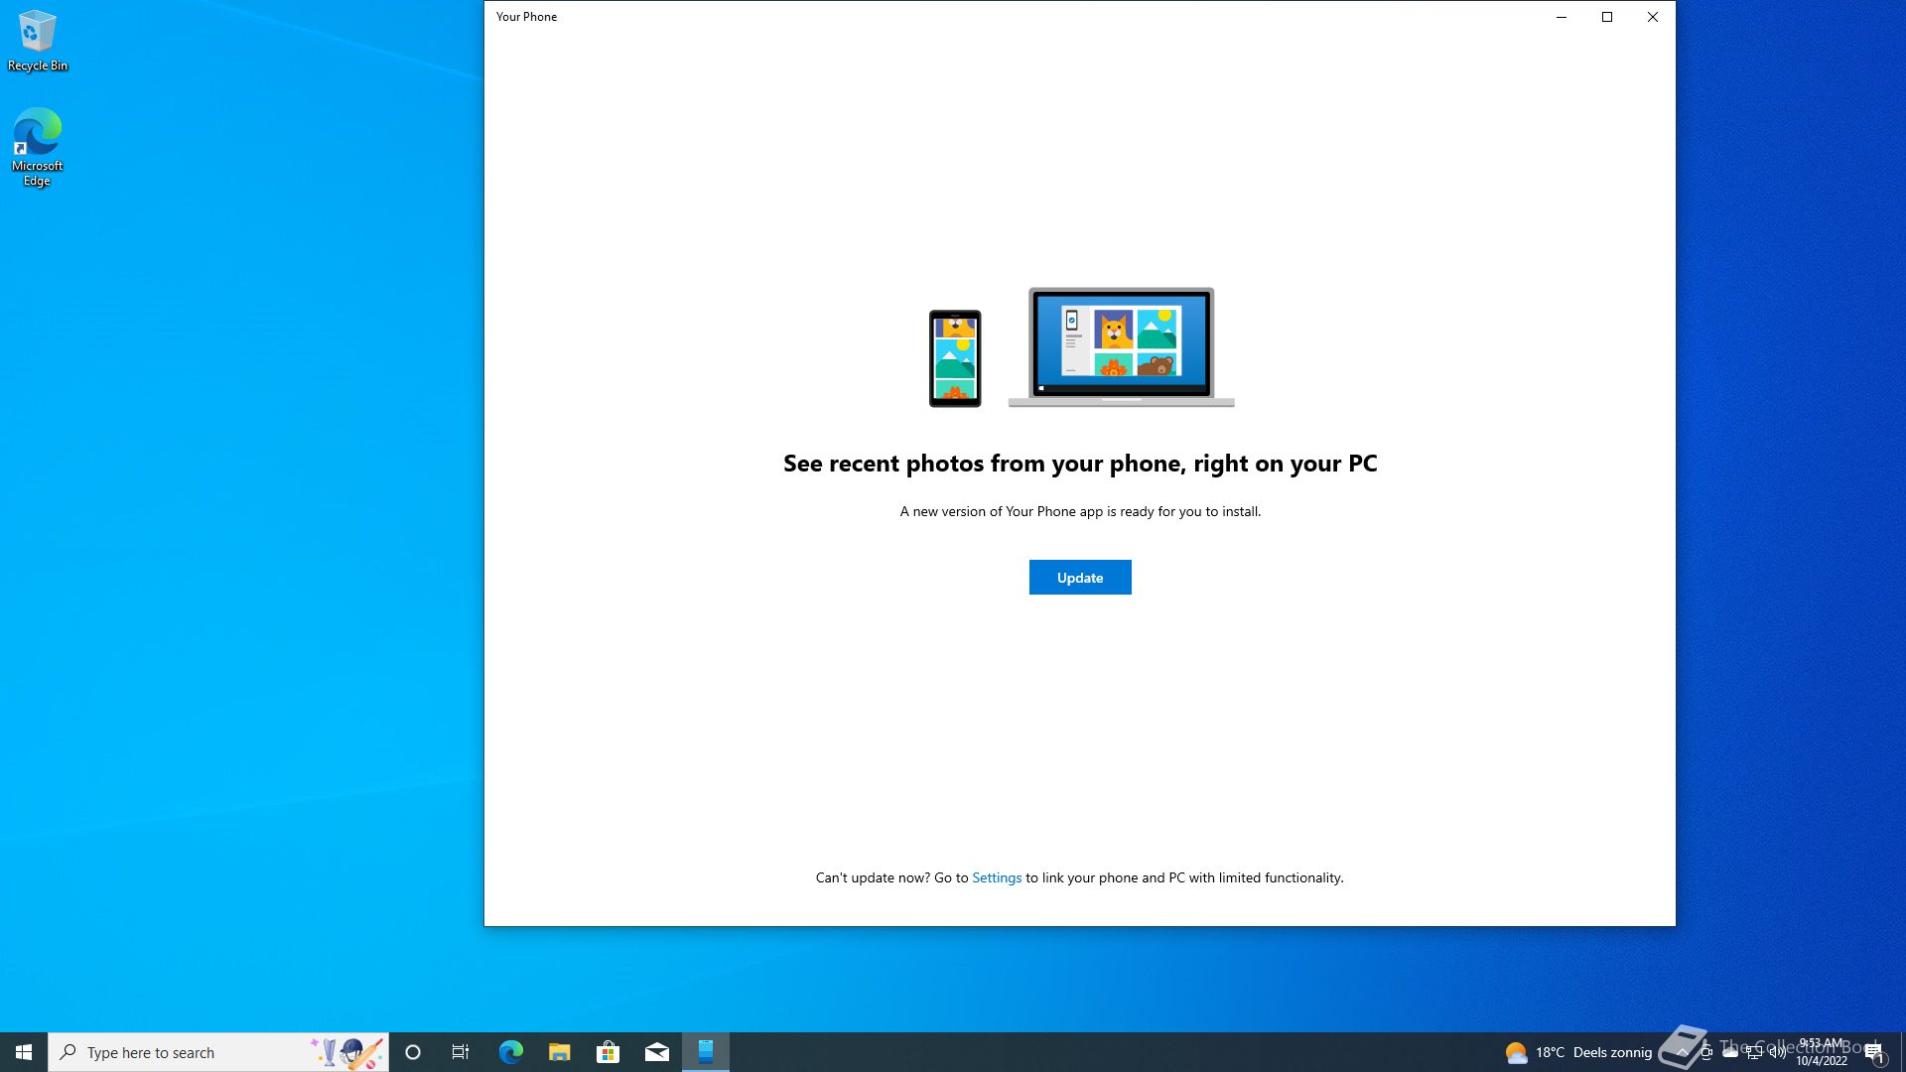Close the Your Phone window
Screen dimensions: 1906x1072
[x=1653, y=17]
